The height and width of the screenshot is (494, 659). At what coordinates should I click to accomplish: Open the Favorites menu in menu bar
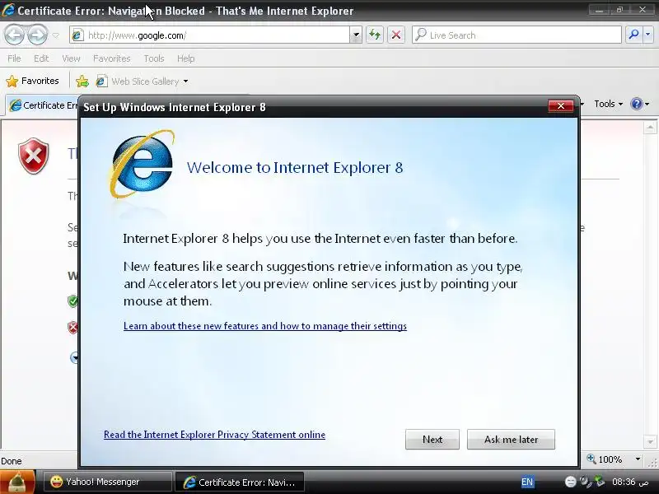point(112,58)
